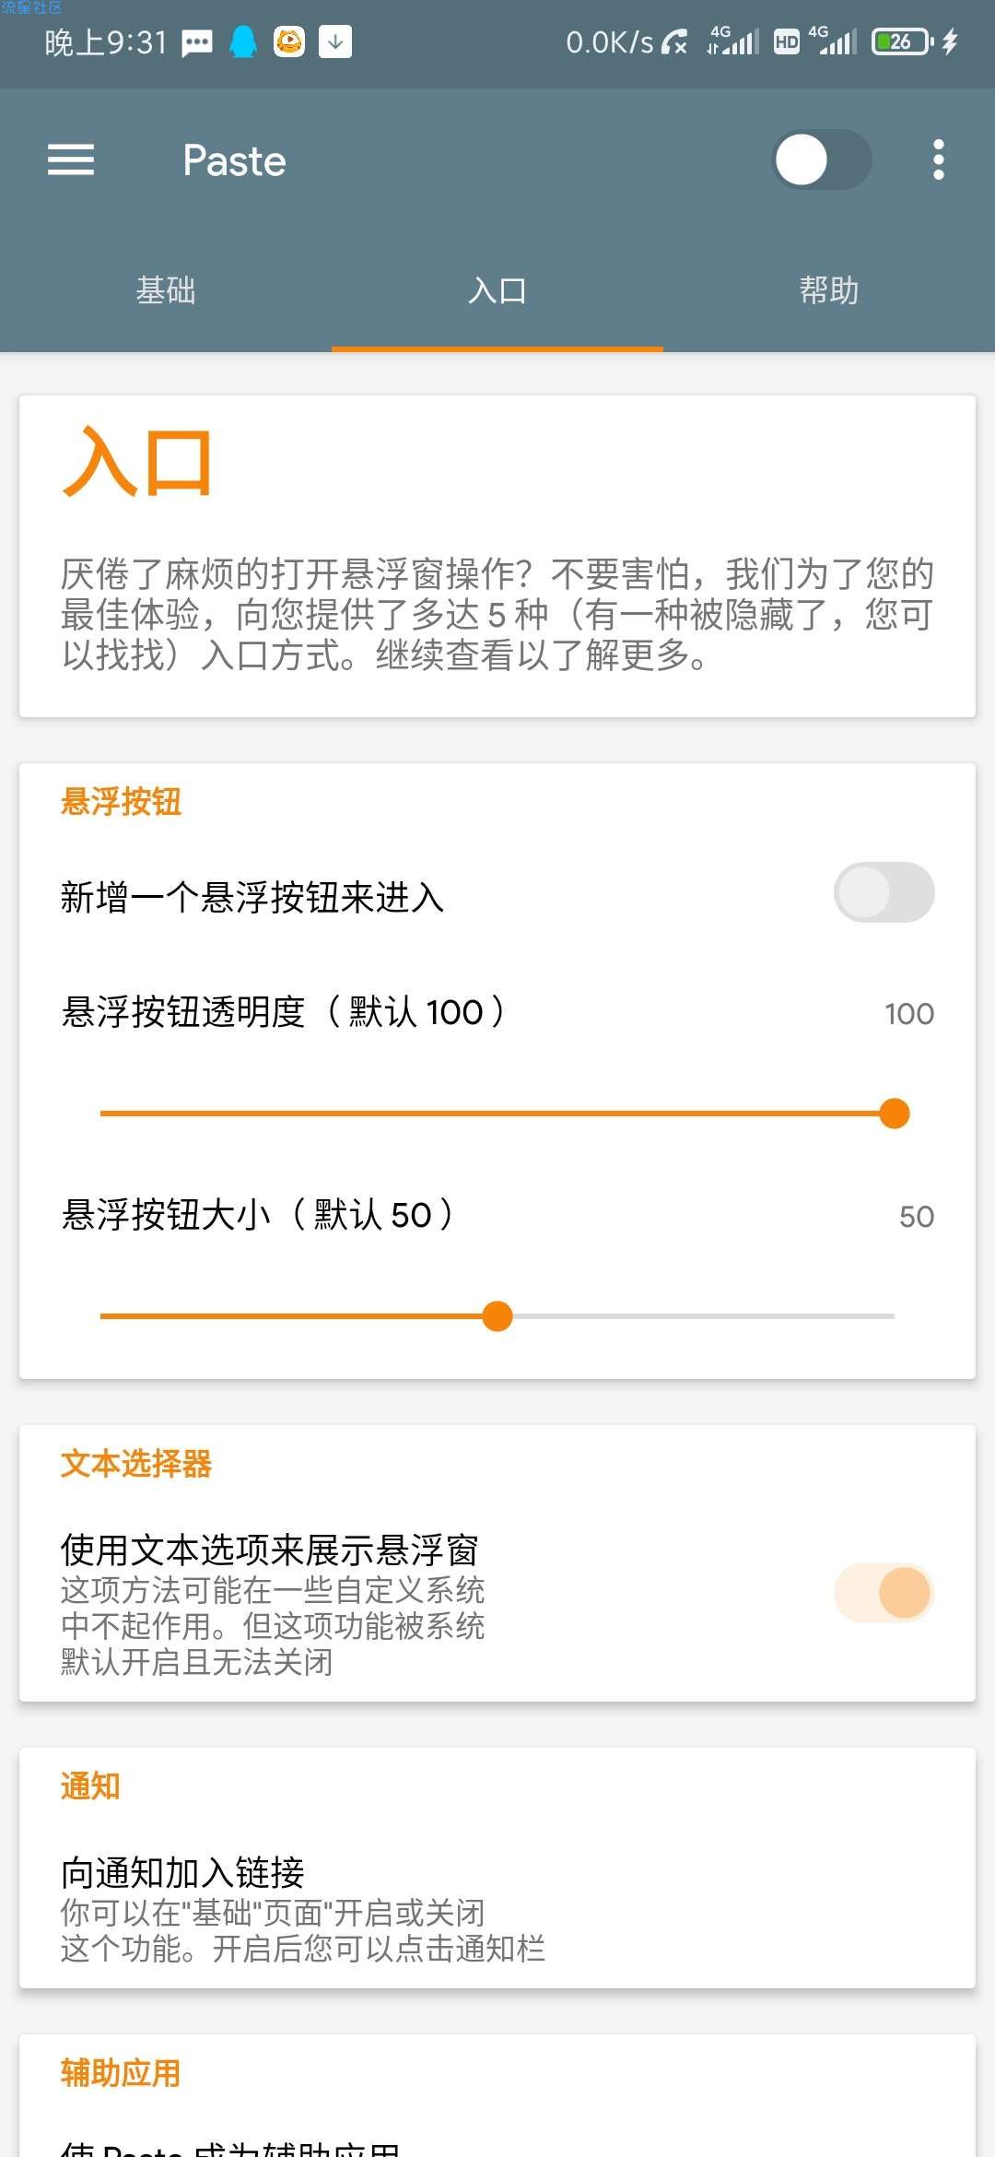This screenshot has height=2157, width=995.
Task: Tap the QQ penguin notification icon
Action: coord(243,41)
